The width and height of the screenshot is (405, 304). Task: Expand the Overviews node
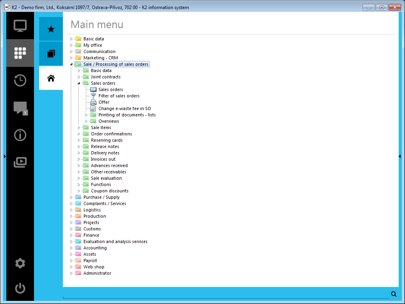[x=87, y=121]
